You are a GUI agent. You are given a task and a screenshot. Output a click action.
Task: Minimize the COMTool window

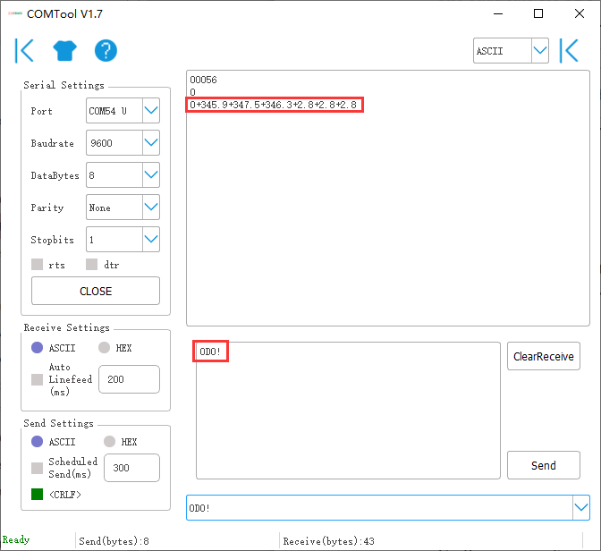[498, 13]
